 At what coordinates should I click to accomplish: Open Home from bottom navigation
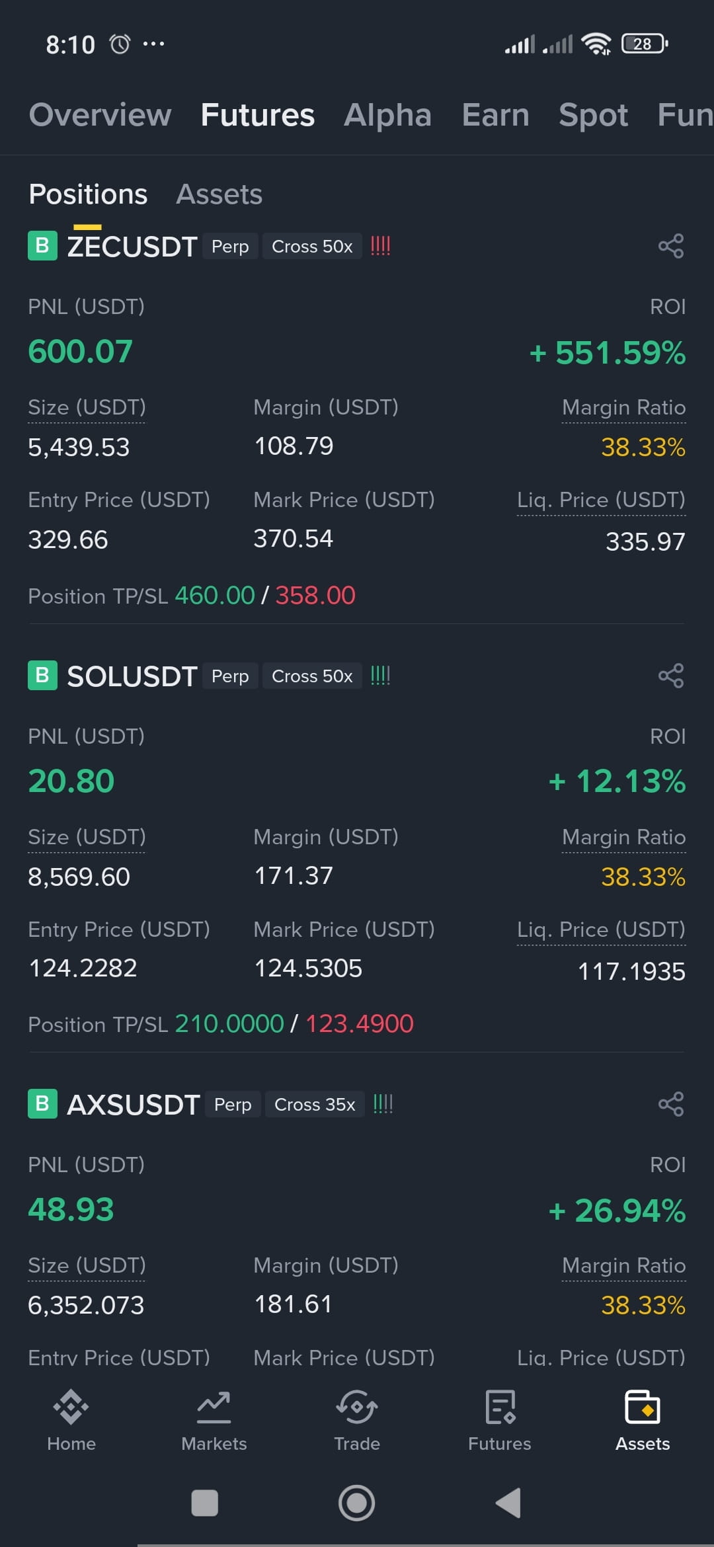pyautogui.click(x=71, y=1420)
